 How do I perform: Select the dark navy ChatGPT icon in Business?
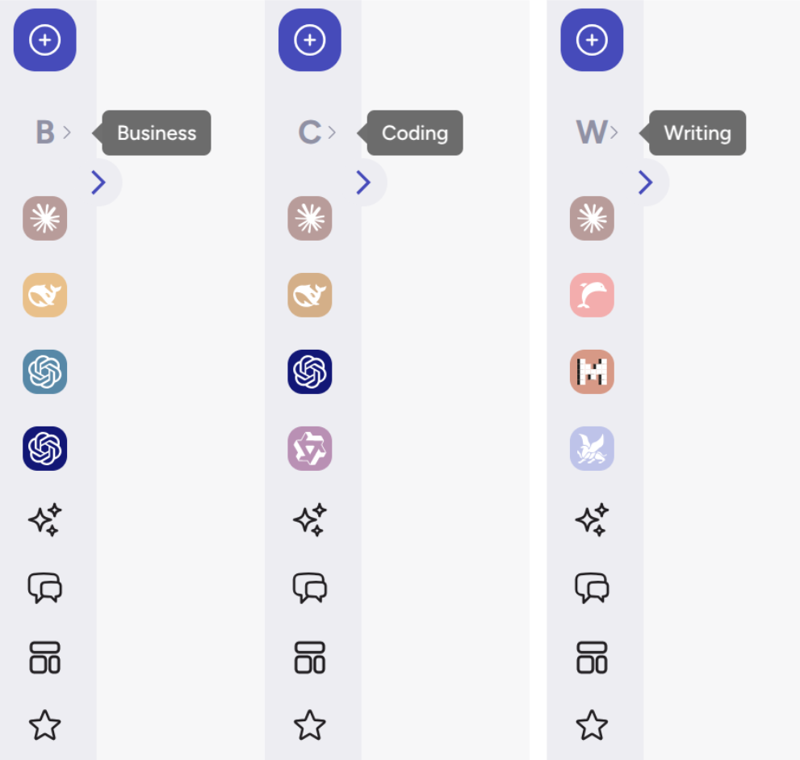click(x=45, y=448)
